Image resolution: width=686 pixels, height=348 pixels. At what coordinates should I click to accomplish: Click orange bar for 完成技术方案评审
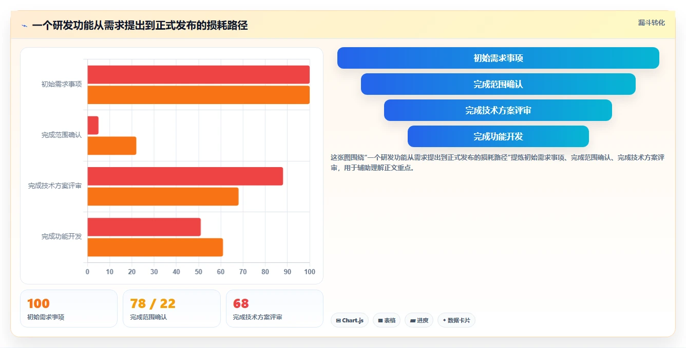tap(163, 196)
